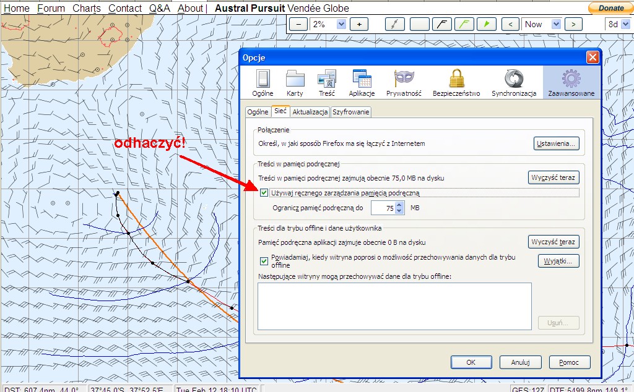Click the cache size limit input field
The height and width of the screenshot is (392, 634).
pyautogui.click(x=383, y=208)
